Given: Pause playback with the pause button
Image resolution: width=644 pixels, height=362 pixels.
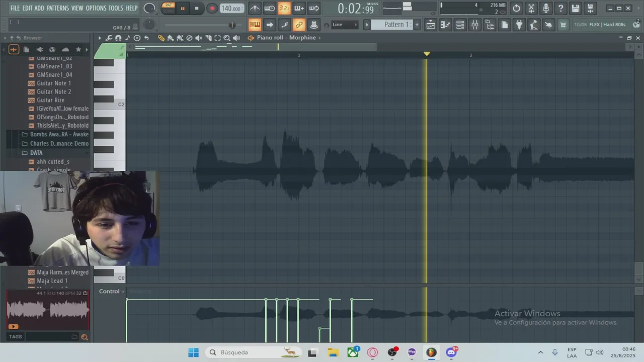Looking at the screenshot, I should click(x=182, y=8).
